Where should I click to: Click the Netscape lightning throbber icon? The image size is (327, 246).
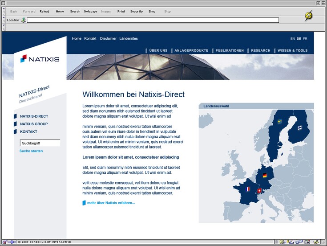point(308,16)
